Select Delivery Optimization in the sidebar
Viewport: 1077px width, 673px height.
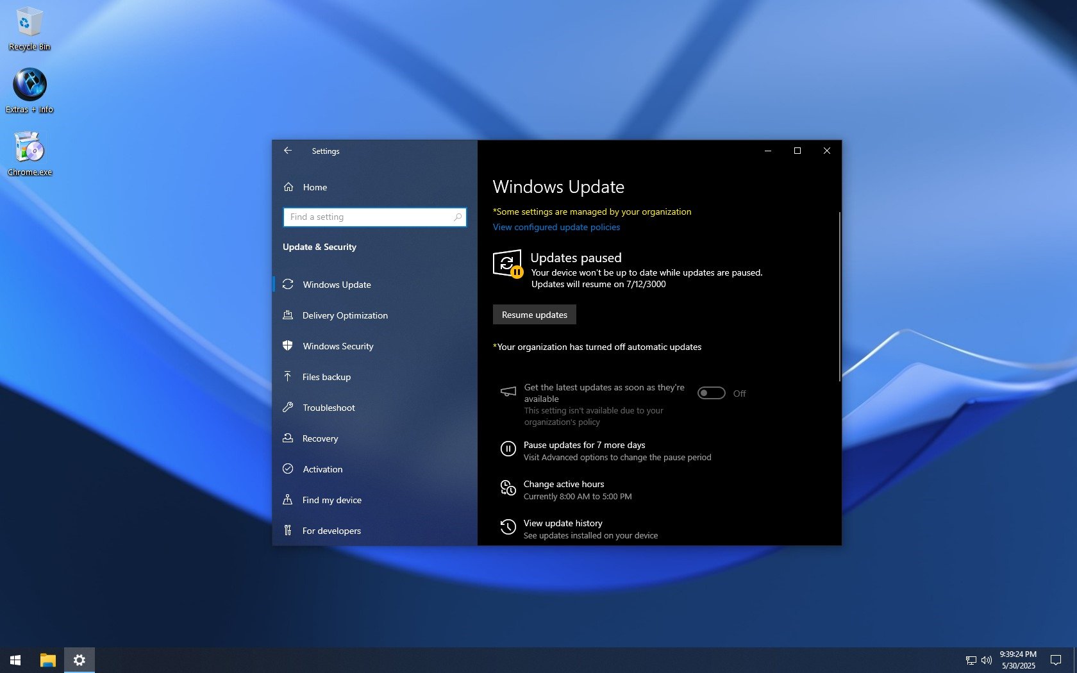(344, 315)
